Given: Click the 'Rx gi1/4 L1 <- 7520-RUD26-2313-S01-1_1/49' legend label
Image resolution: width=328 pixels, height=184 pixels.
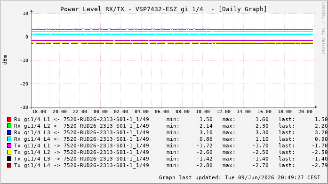Looking at the screenshot, I should [81, 120].
